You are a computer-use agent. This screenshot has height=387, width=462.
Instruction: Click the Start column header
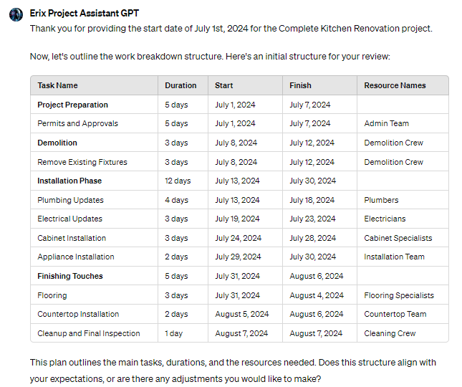coord(224,85)
